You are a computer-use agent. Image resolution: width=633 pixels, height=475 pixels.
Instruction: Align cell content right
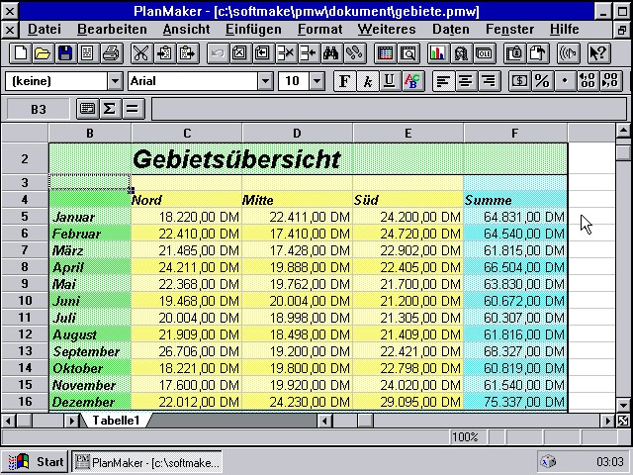click(x=489, y=81)
